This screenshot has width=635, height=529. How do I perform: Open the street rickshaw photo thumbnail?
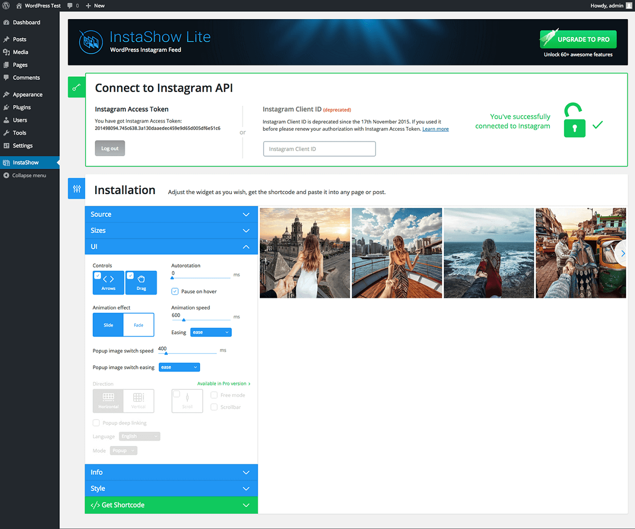(x=581, y=253)
